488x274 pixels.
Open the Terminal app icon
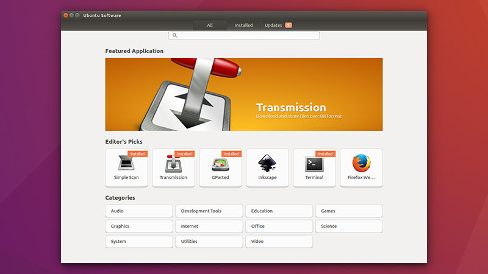click(x=314, y=164)
